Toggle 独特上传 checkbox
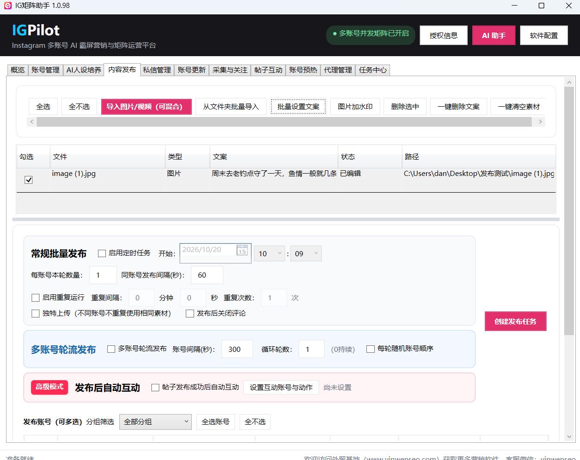Screen dimensions: 580x460 pos(35,313)
